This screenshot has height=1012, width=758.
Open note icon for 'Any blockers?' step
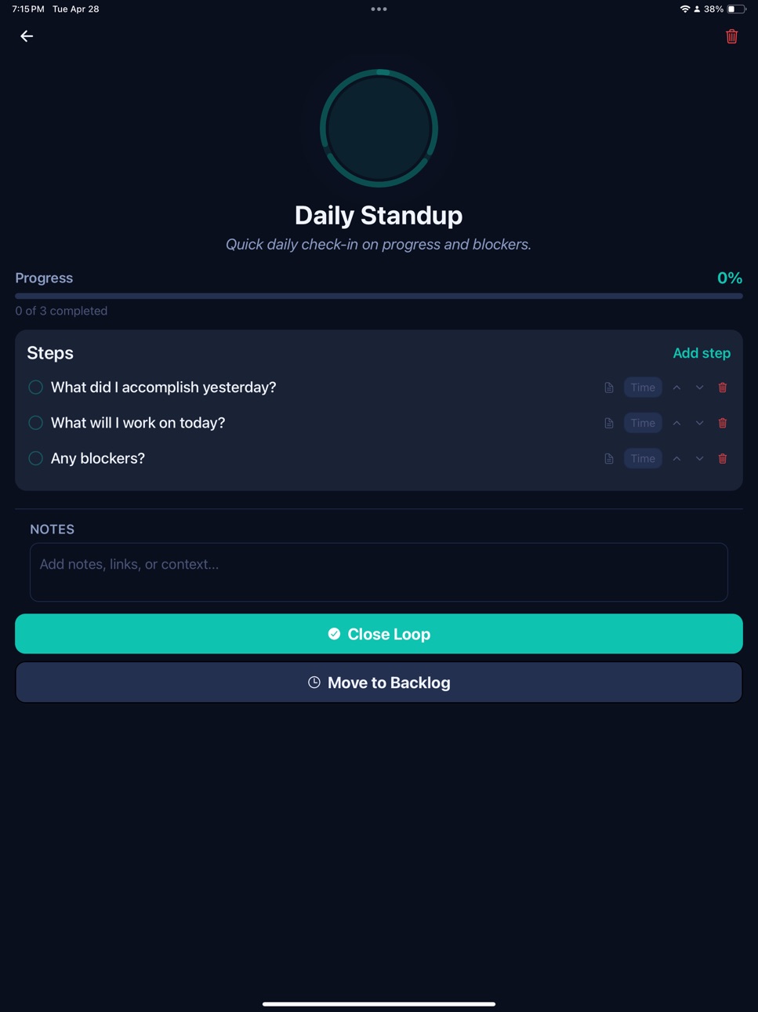point(609,459)
